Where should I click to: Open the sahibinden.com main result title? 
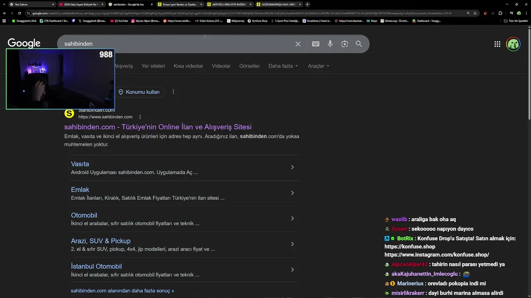tap(158, 127)
